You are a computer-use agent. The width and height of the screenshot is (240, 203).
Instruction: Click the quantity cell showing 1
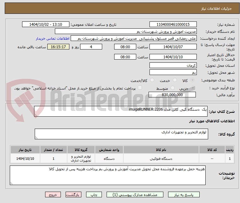pyautogui.click(x=53, y=159)
